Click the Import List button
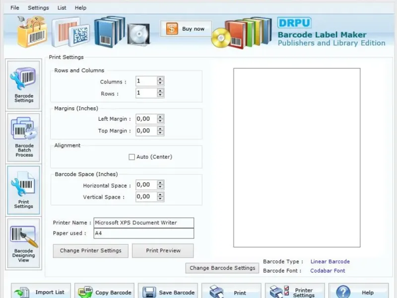This screenshot has height=298, width=397. [x=41, y=291]
